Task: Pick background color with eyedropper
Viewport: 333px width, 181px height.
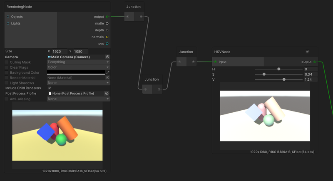Action: tap(107, 72)
